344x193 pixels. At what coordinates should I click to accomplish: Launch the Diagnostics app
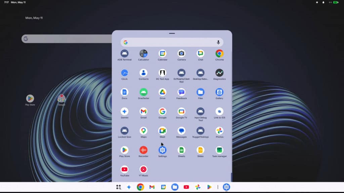click(x=219, y=73)
